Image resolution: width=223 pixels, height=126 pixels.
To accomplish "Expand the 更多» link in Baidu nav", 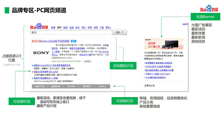I will (x=108, y=27).
